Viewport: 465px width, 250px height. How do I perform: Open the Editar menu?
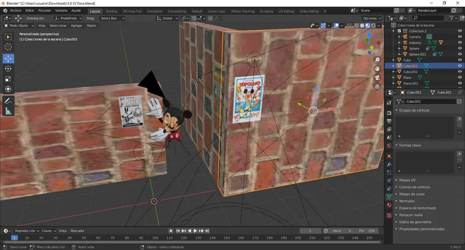coord(29,10)
